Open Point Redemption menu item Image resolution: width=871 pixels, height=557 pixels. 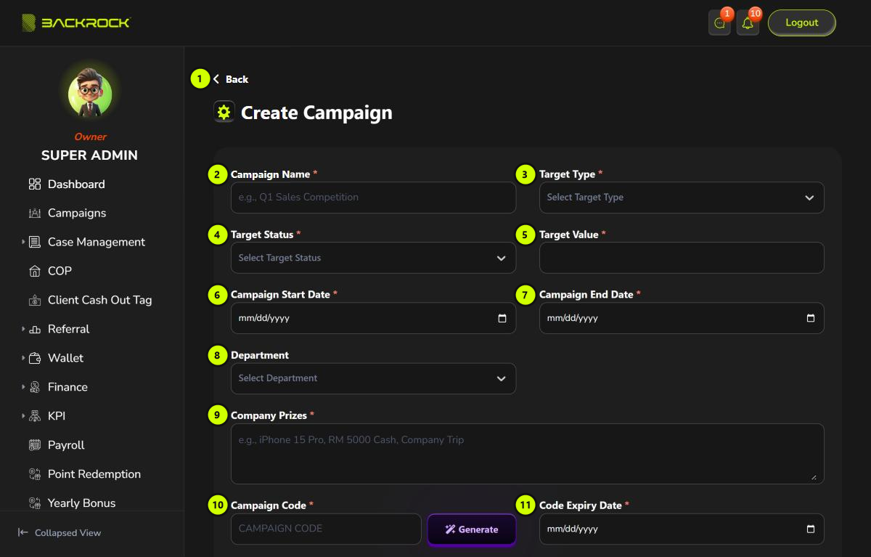point(94,474)
